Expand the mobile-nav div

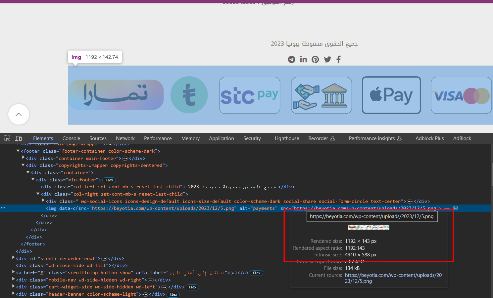pos(13,279)
